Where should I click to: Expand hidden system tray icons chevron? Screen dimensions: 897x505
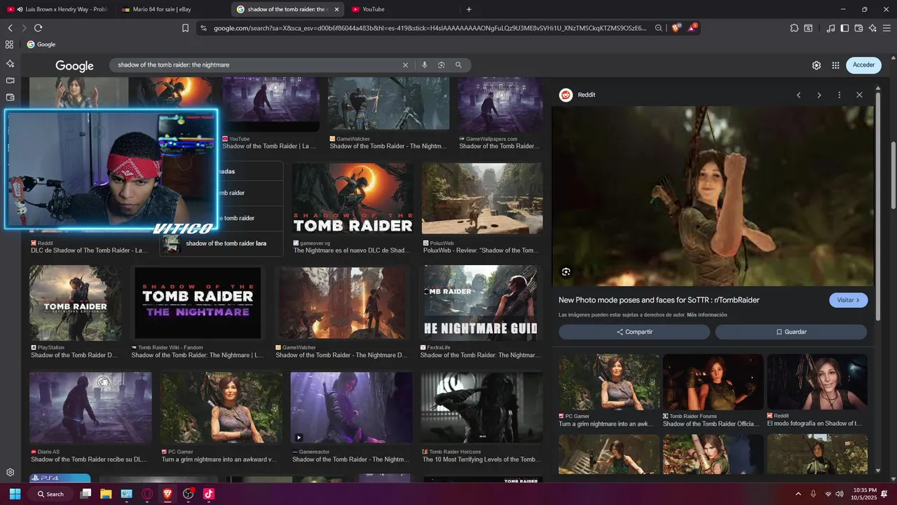[798, 494]
